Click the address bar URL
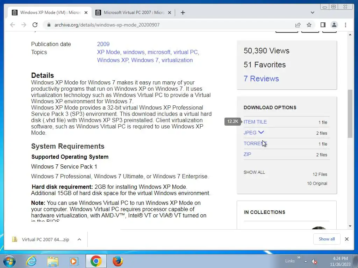The height and width of the screenshot is (268, 358). coord(107,25)
